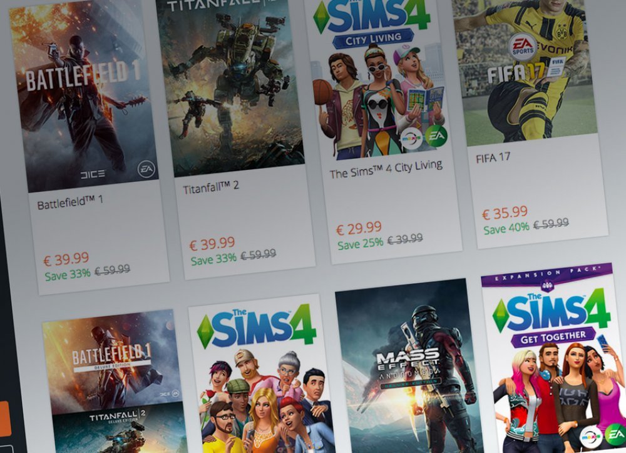
Task: Click Save 40% label on FIFA 17
Action: point(506,229)
